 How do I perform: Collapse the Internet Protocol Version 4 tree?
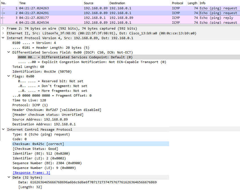3,38
